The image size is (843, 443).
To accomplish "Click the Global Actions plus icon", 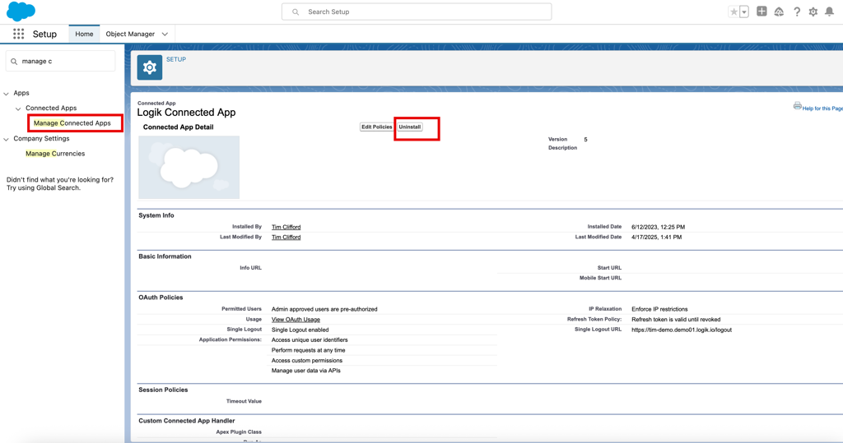I will point(761,12).
